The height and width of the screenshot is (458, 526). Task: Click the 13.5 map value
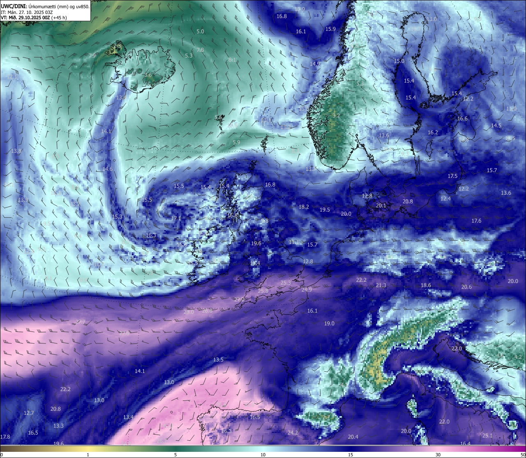[218, 359]
